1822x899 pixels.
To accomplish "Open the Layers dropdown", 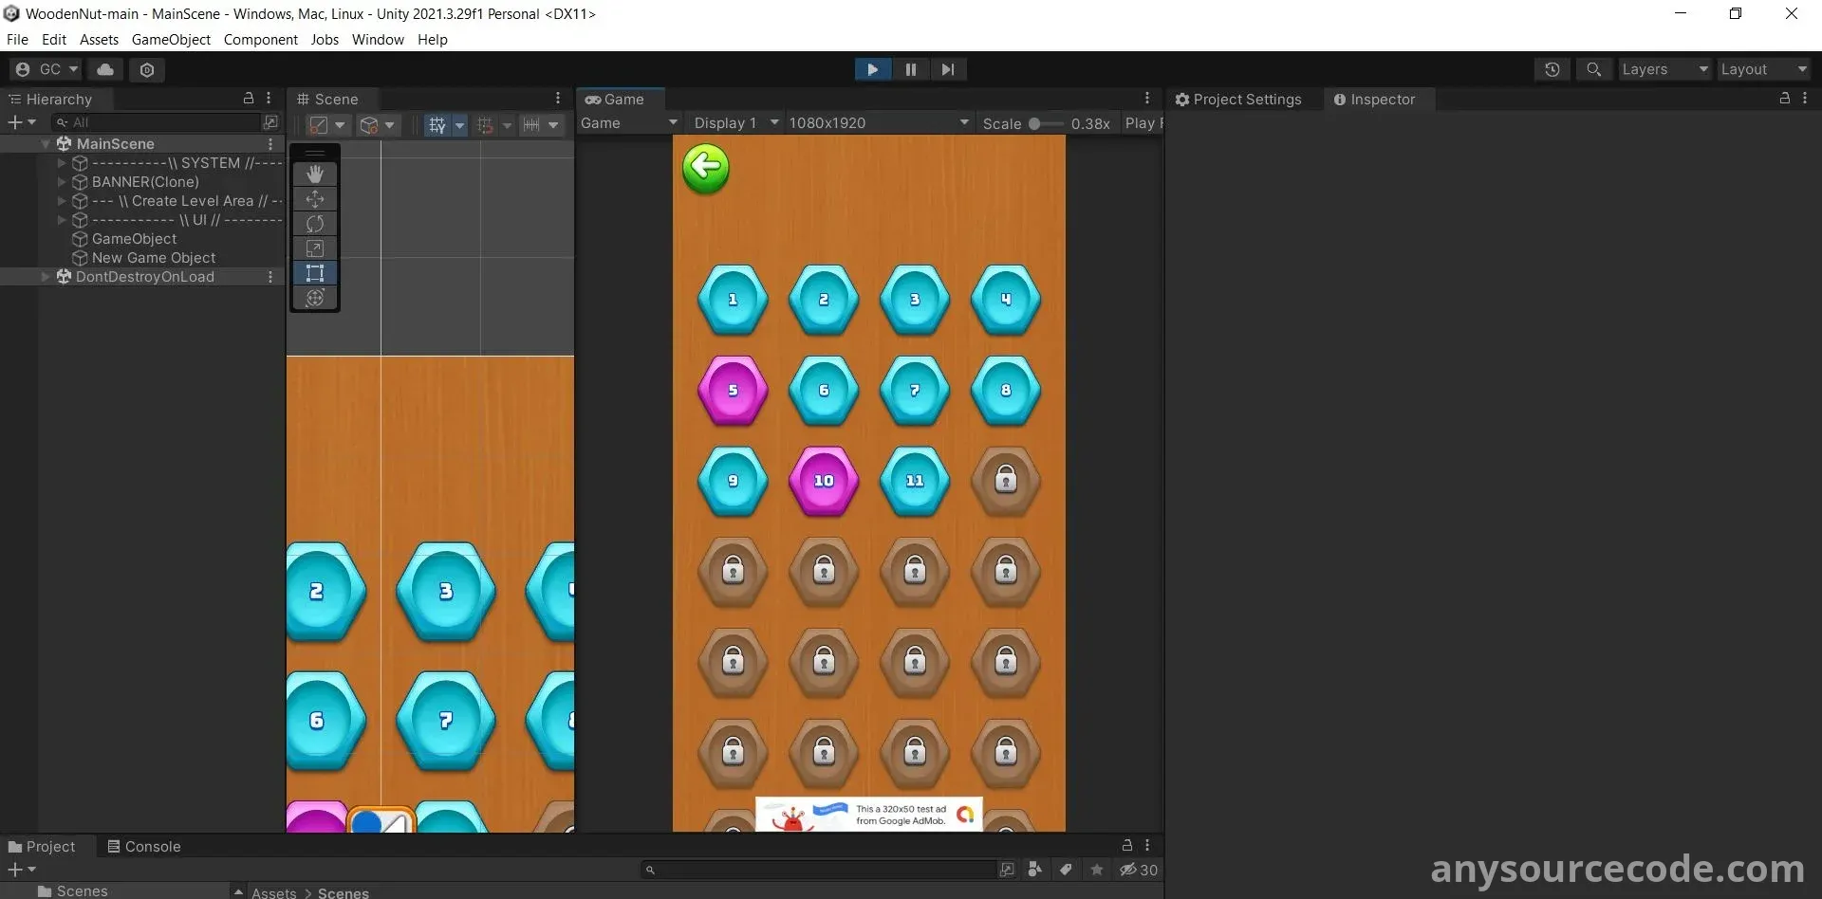I will (1664, 69).
